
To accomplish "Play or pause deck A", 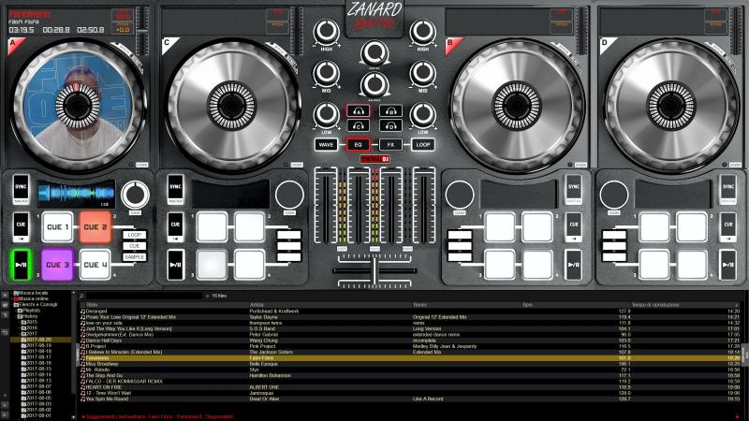I will point(21,264).
